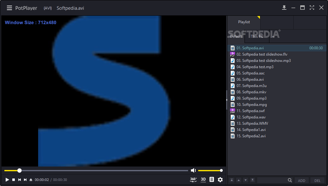Click the ADD button
Screen dimensions: 328x186
point(302,181)
